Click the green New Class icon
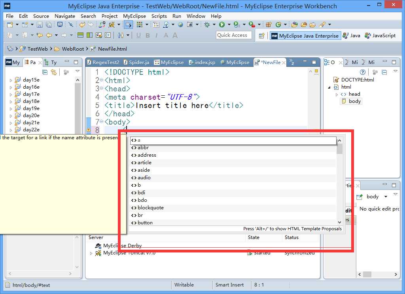Image resolution: width=405 pixels, height=294 pixels. point(278,25)
